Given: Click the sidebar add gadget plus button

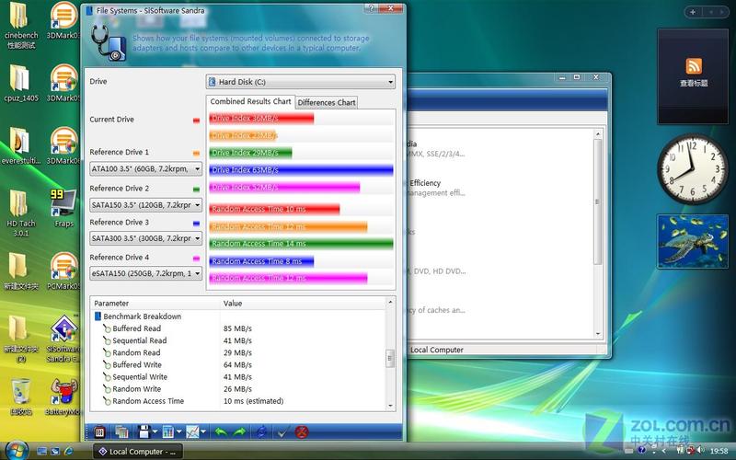Looking at the screenshot, I should 693,12.
